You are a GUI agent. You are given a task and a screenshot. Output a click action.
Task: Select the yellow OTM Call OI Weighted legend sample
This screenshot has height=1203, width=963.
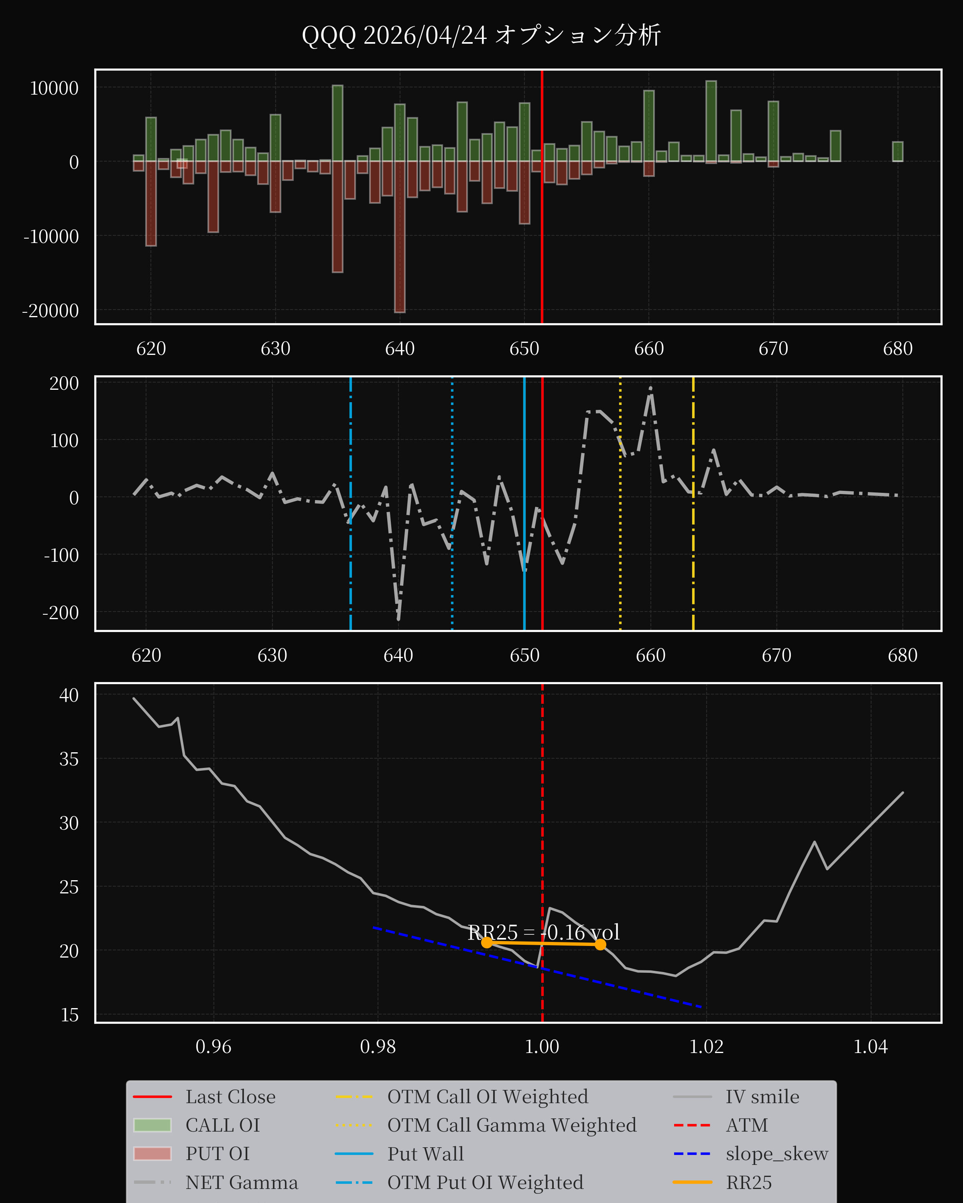(354, 1097)
